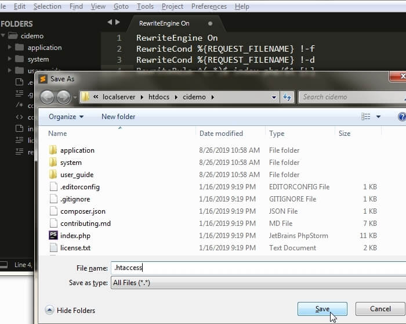Select the cidemo folder in sidebar
The height and width of the screenshot is (324, 406).
pyautogui.click(x=32, y=36)
